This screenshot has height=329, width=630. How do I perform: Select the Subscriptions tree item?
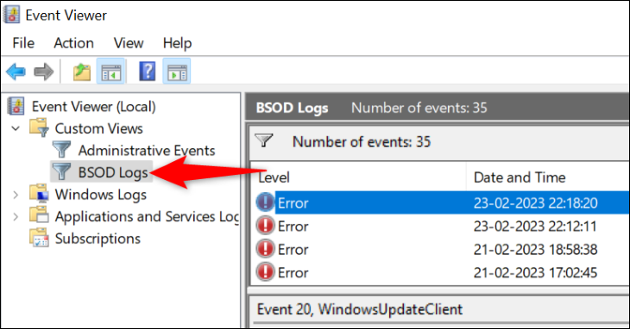coord(98,239)
